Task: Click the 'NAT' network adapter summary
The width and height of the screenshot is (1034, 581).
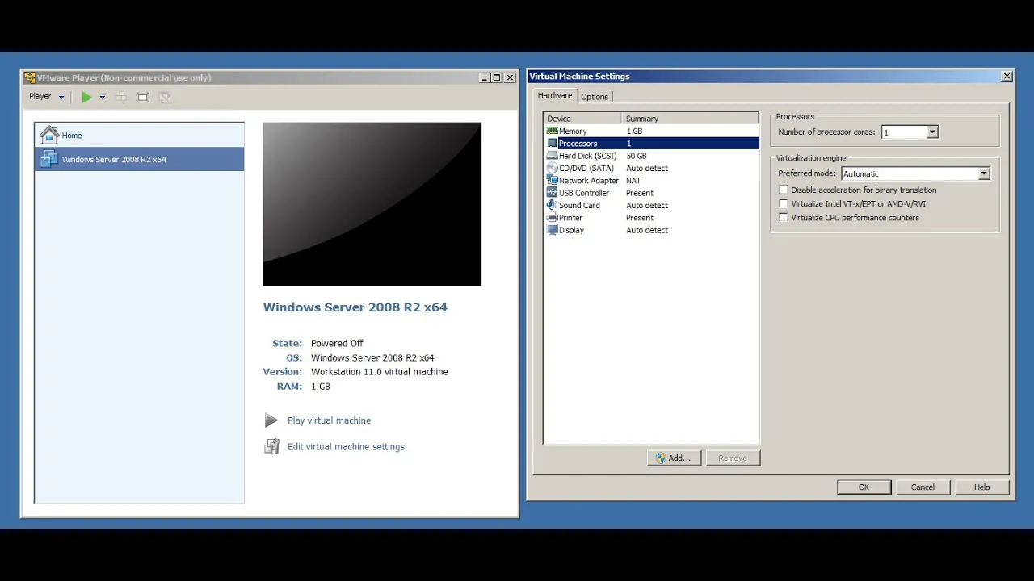Action: 633,181
